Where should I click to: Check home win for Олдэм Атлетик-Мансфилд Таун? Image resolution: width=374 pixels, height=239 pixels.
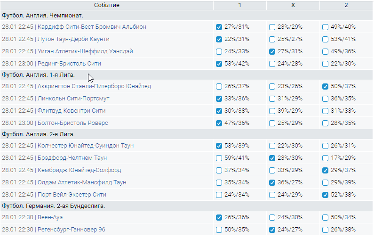[219, 182]
